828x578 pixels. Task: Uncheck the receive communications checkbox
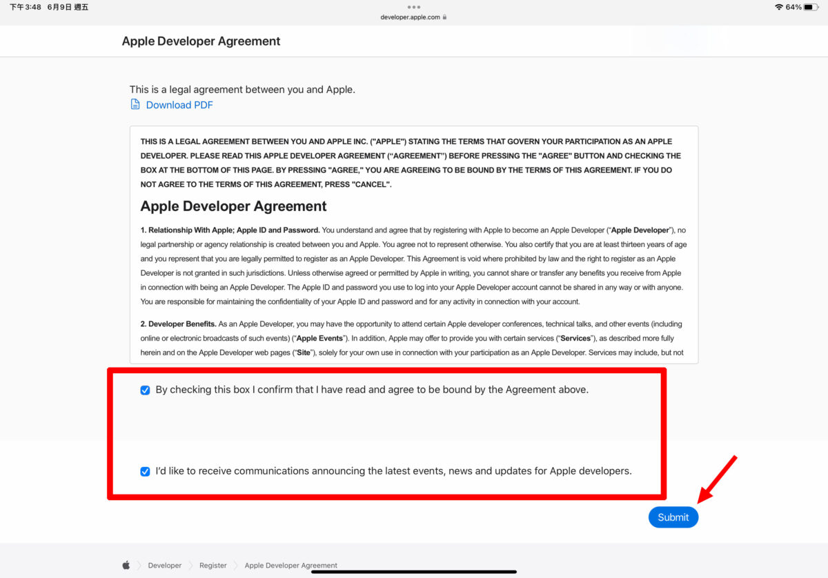[145, 472]
